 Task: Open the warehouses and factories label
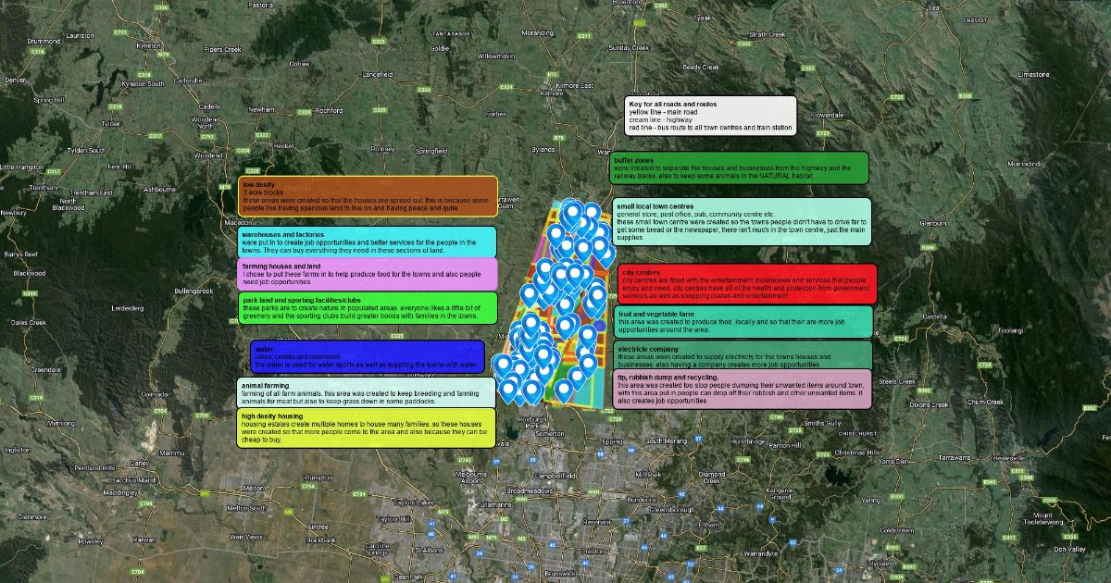[x=366, y=242]
